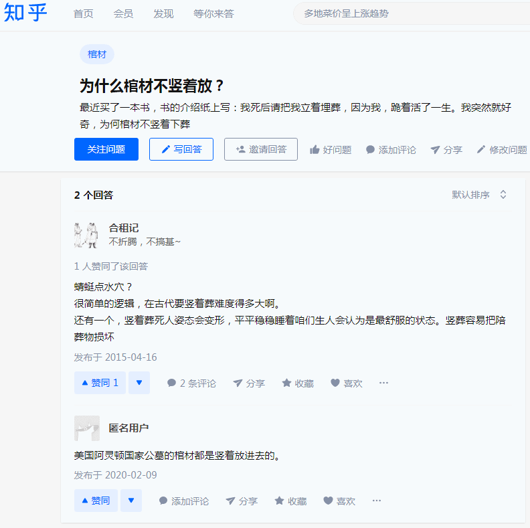The image size is (530, 528).
Task: Click the 2 个回答 heading
Action: pos(94,195)
